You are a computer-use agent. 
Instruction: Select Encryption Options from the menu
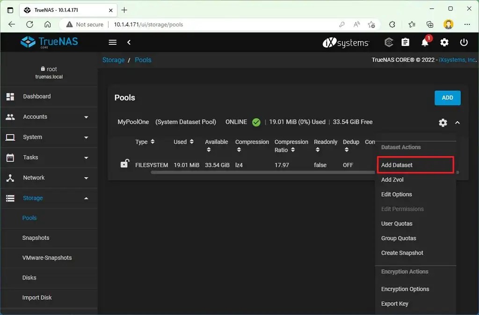click(x=405, y=289)
